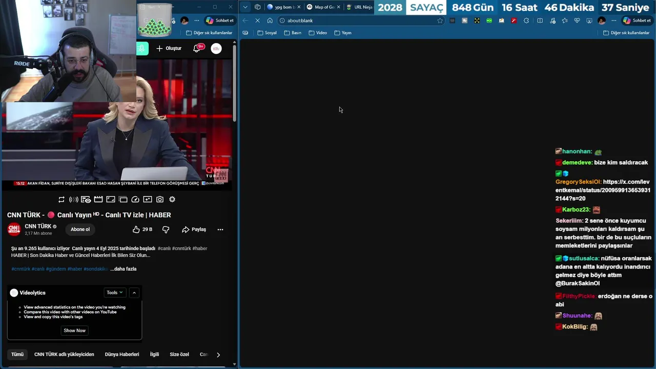Viewport: 656px width, 369px height.
Task: Take a video screenshot with camera icon
Action: pos(160,199)
